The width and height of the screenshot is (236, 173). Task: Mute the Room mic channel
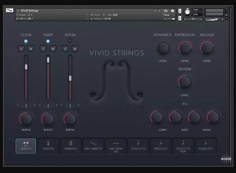(75, 49)
